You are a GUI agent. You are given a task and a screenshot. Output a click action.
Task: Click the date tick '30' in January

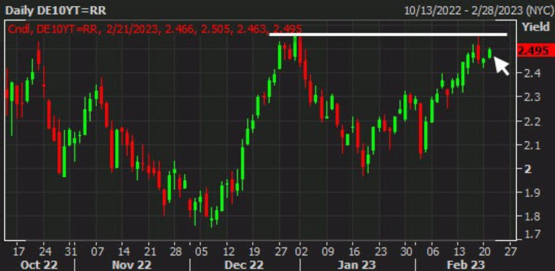407,252
